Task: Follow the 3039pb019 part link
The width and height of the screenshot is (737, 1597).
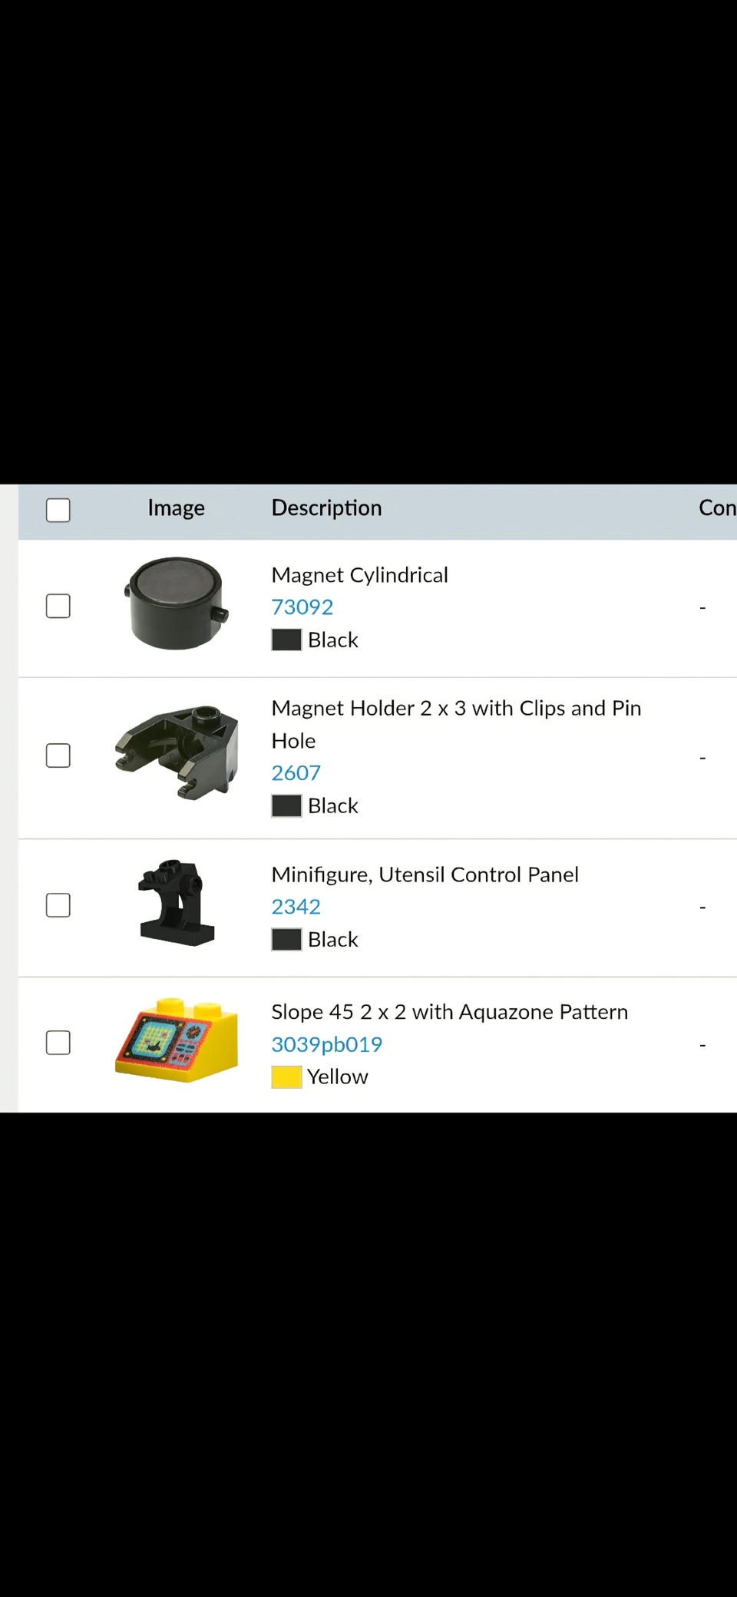Action: [326, 1044]
